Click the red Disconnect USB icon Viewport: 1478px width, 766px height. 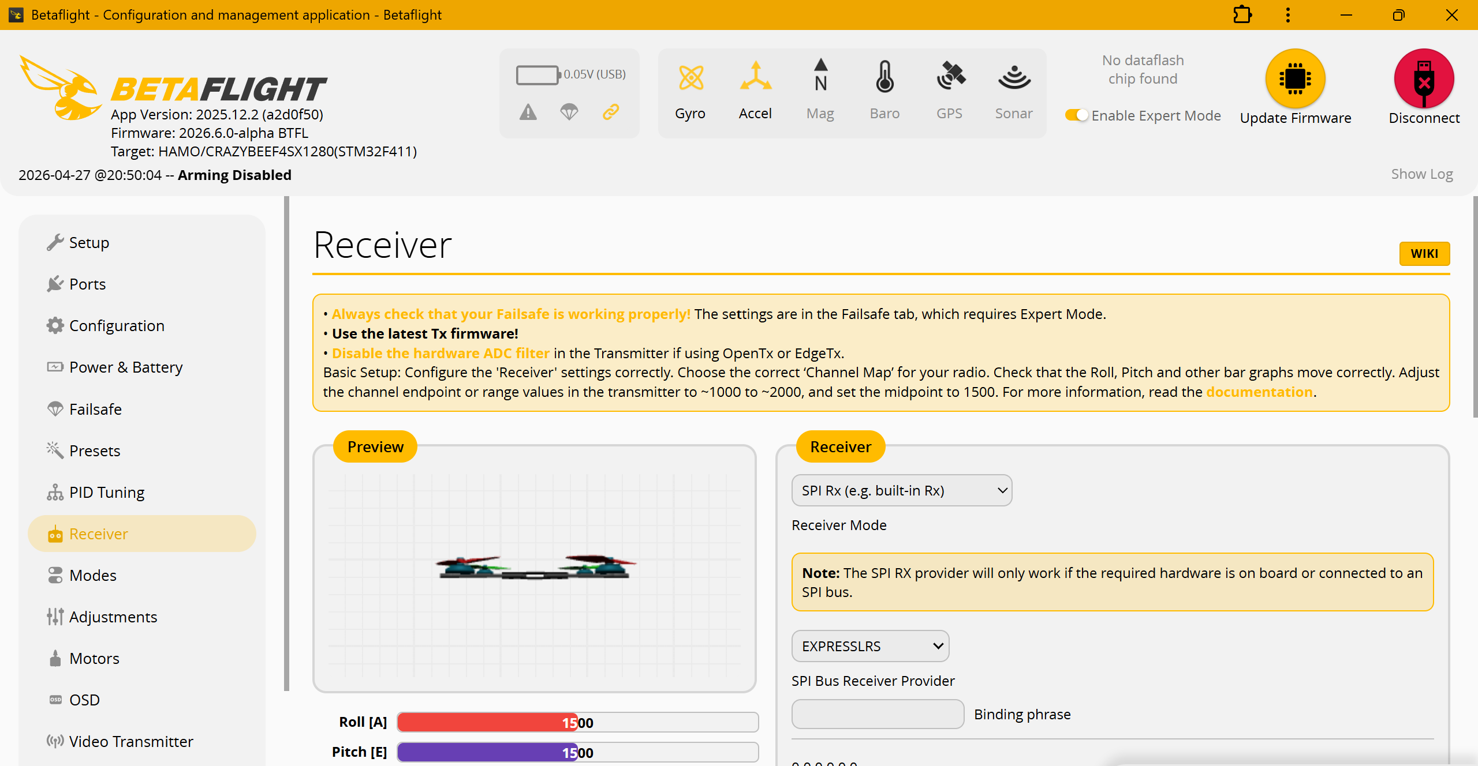(1424, 78)
